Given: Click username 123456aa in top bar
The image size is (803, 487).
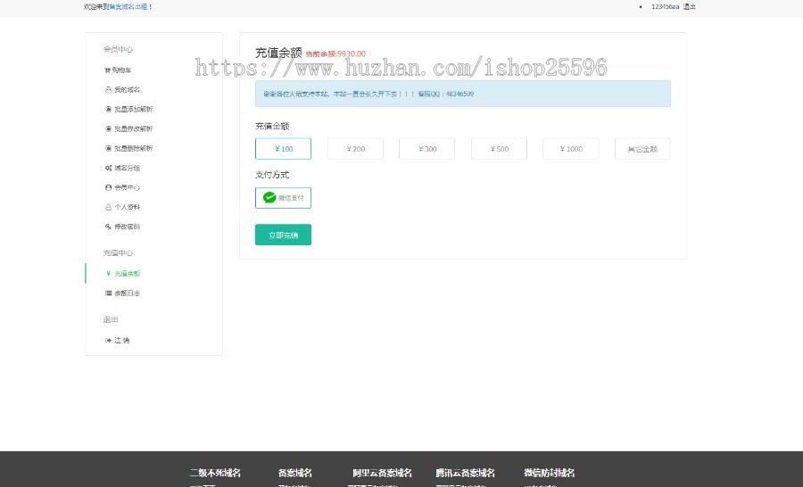Looking at the screenshot, I should coord(666,6).
